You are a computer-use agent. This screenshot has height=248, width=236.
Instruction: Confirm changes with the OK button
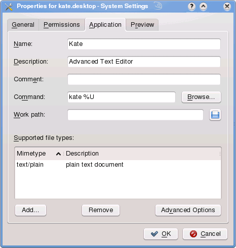[x=161, y=234]
